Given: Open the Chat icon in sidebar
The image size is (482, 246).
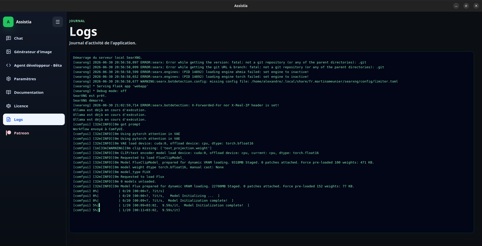Looking at the screenshot, I should [9, 38].
